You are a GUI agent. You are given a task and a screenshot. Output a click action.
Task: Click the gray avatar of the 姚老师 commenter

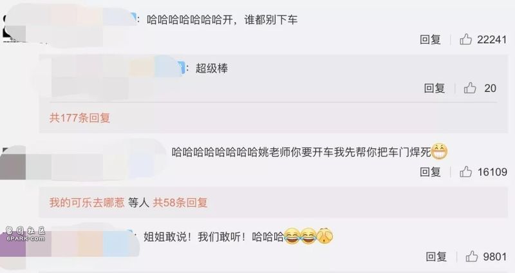pyautogui.click(x=13, y=164)
